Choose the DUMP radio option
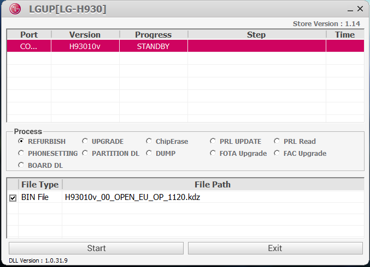The width and height of the screenshot is (370, 267). tap(149, 154)
